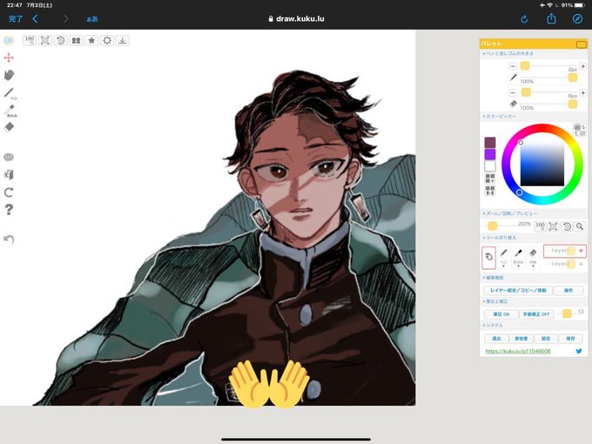Image resolution: width=592 pixels, height=444 pixels.
Task: Increase pen size with plus button
Action: 582,66
